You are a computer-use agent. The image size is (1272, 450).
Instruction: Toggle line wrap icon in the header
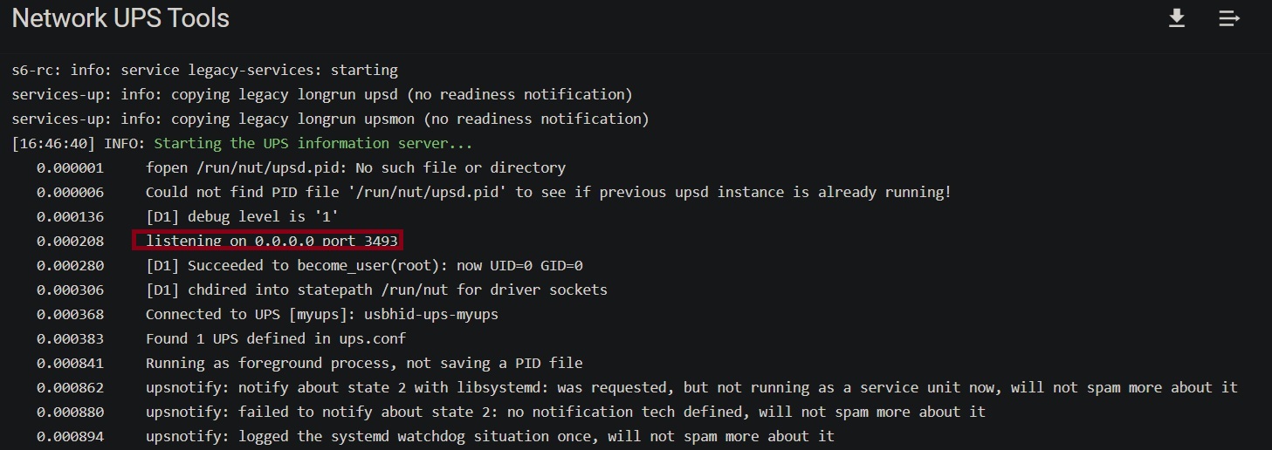pos(1229,18)
